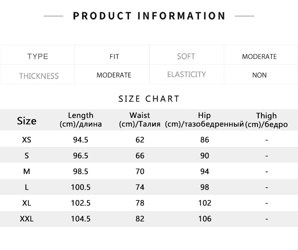Click the 104.5 length value for XXL
Image resolution: width=298 pixels, height=250 pixels.
click(81, 219)
